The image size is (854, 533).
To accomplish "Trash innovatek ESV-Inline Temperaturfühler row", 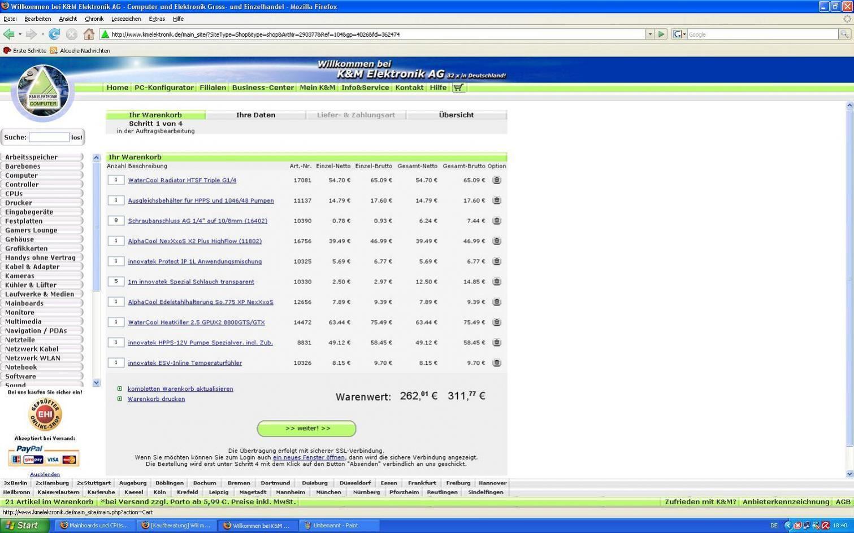I will [496, 363].
